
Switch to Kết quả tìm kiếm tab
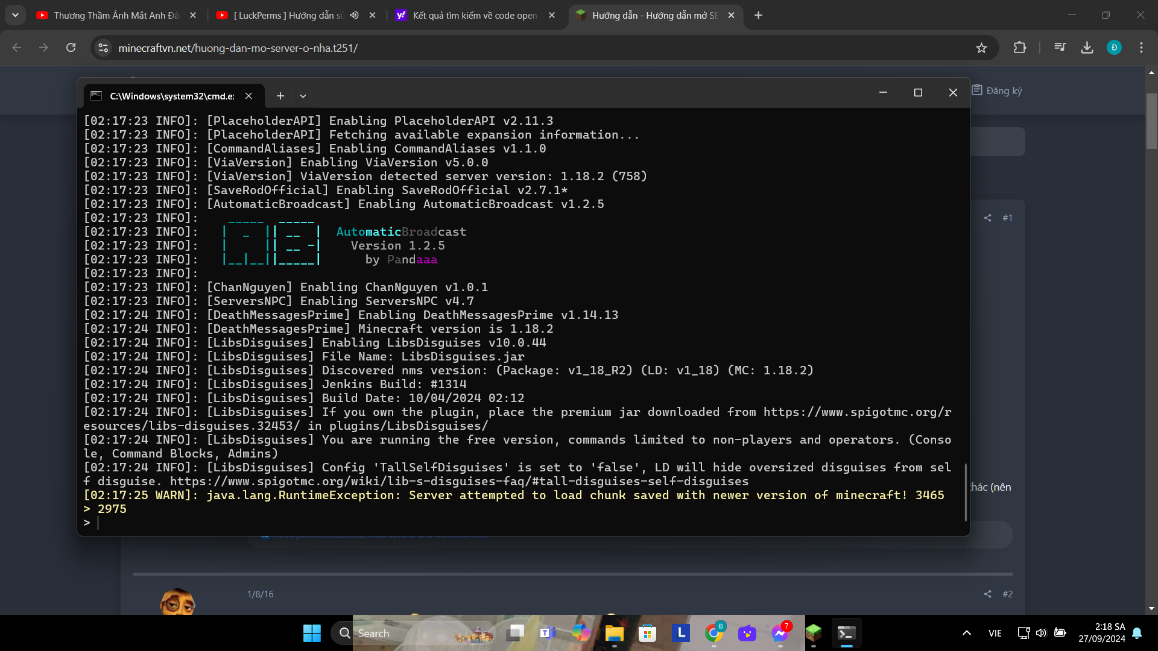coord(473,15)
